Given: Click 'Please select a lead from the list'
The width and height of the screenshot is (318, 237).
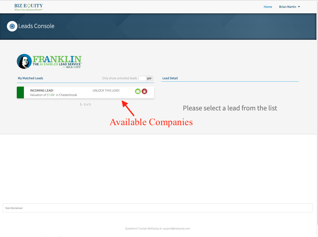Looking at the screenshot, I should coord(230,108).
